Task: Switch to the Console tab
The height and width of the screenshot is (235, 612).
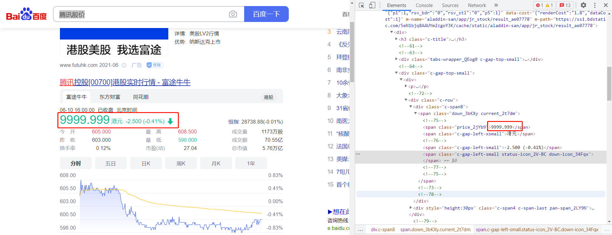Action: (x=424, y=5)
